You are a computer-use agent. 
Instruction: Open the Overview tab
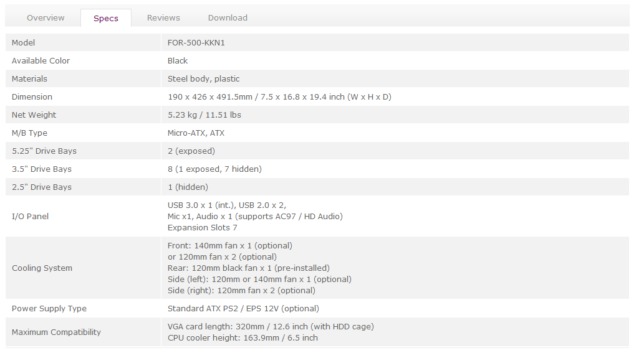click(46, 18)
